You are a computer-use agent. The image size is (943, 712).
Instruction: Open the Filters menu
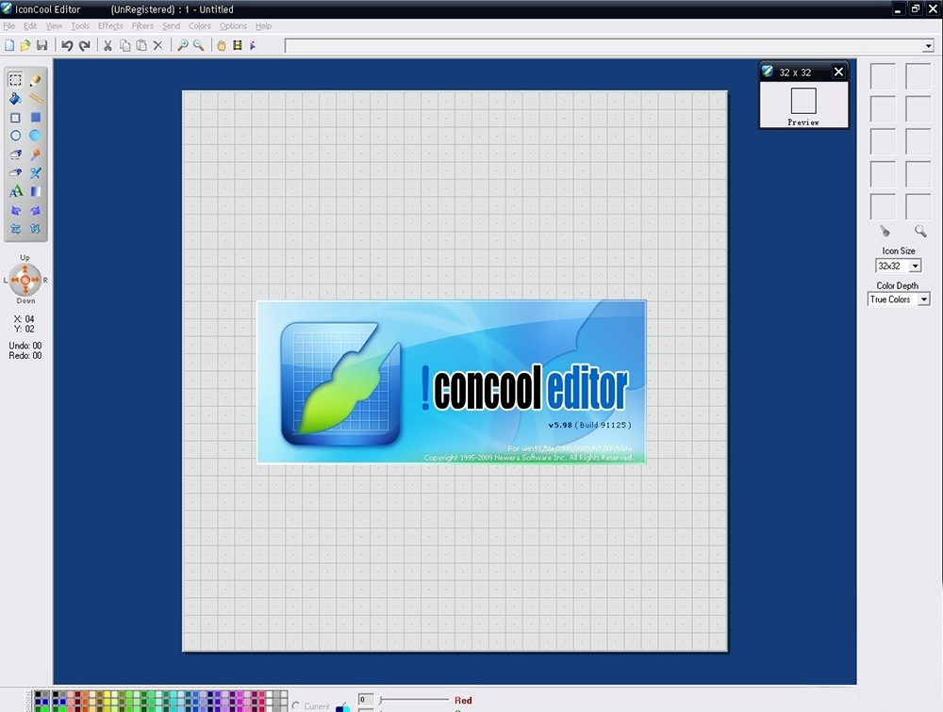tap(142, 25)
